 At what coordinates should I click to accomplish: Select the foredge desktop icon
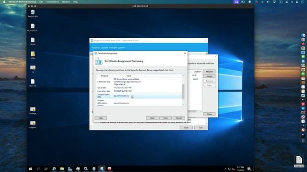[x=33, y=110]
